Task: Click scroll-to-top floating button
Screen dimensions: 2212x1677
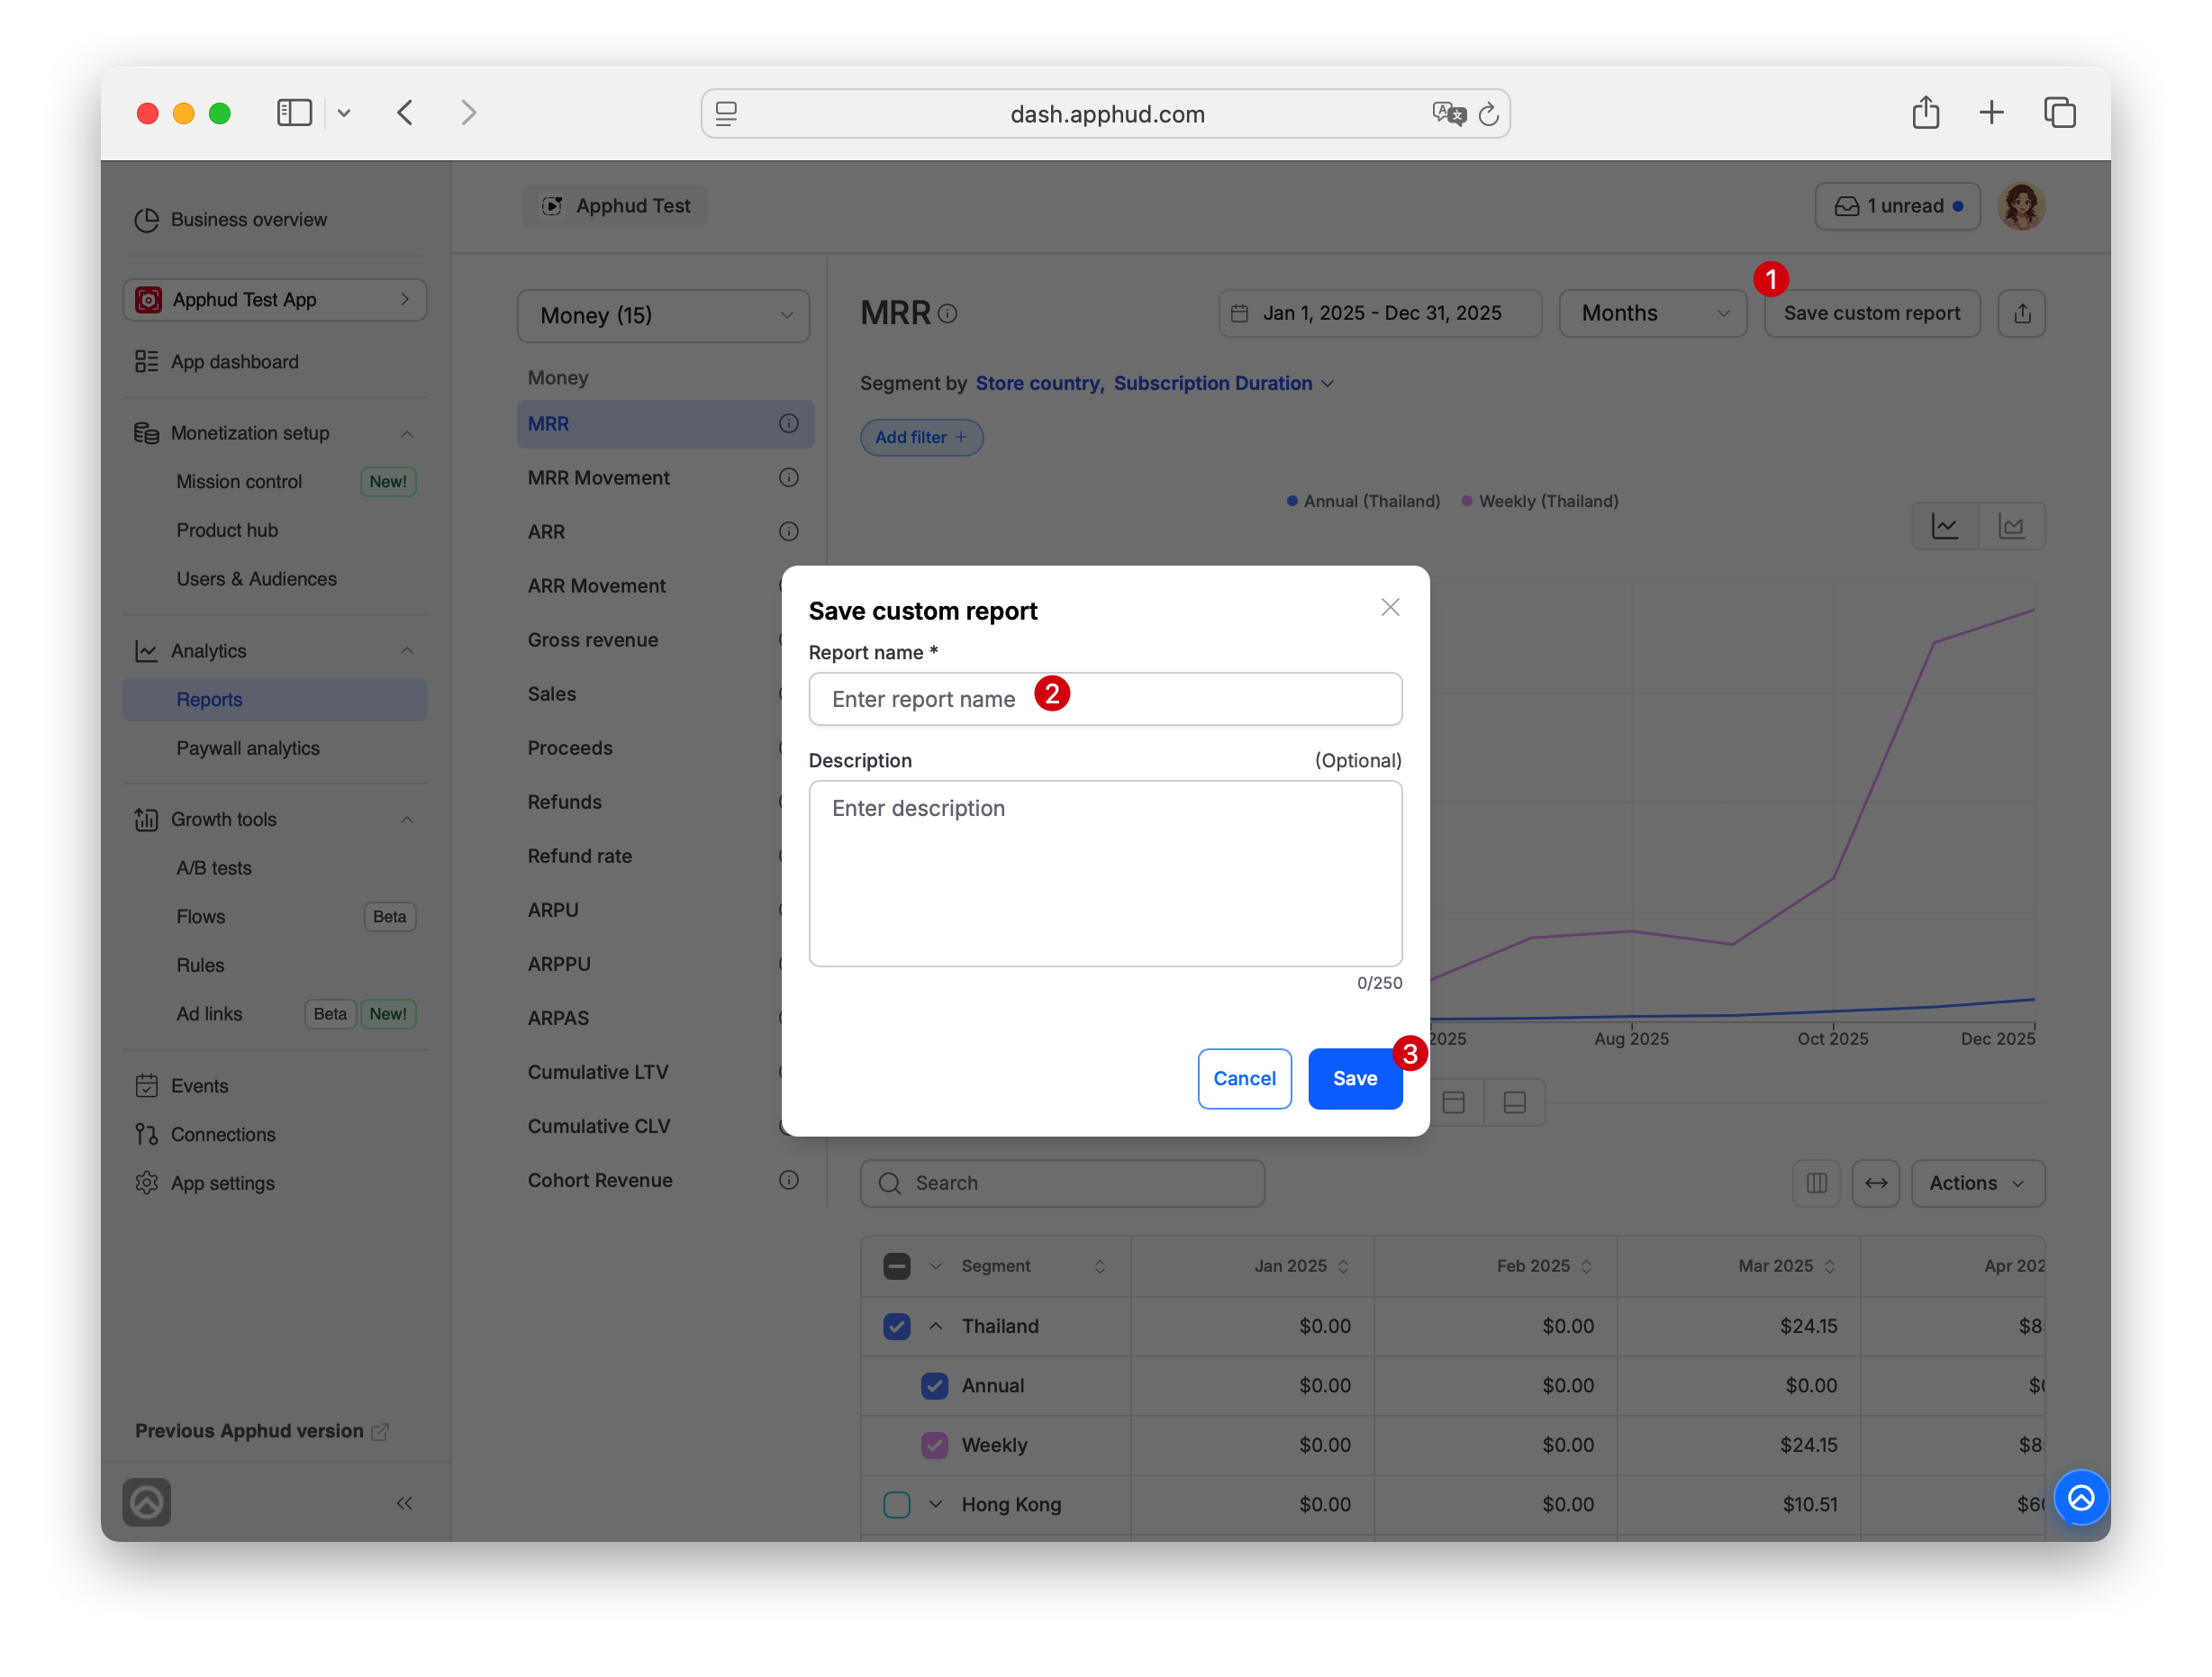Action: pos(2081,1497)
